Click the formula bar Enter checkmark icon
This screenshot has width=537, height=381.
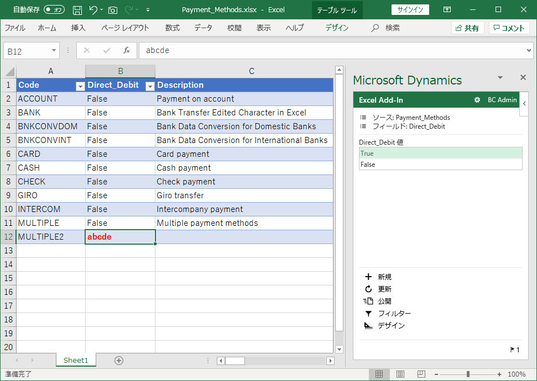click(107, 51)
